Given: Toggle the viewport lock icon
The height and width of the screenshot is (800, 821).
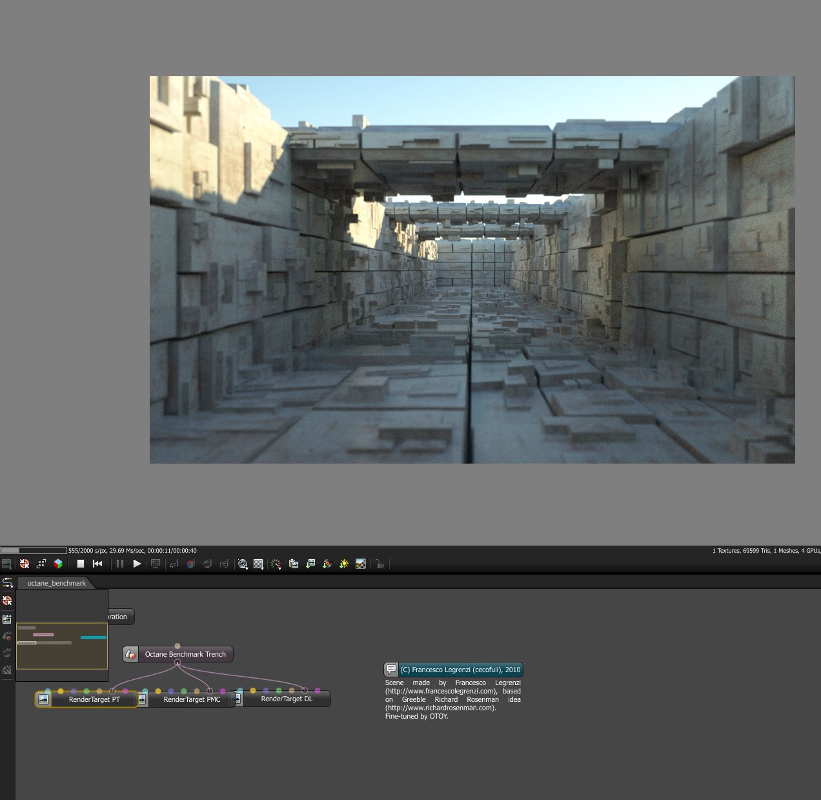Looking at the screenshot, I should click(380, 564).
